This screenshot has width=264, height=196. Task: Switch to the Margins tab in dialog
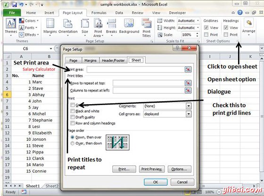point(91,61)
